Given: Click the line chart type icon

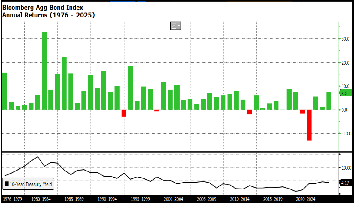Looking at the screenshot, I should (x=174, y=26).
